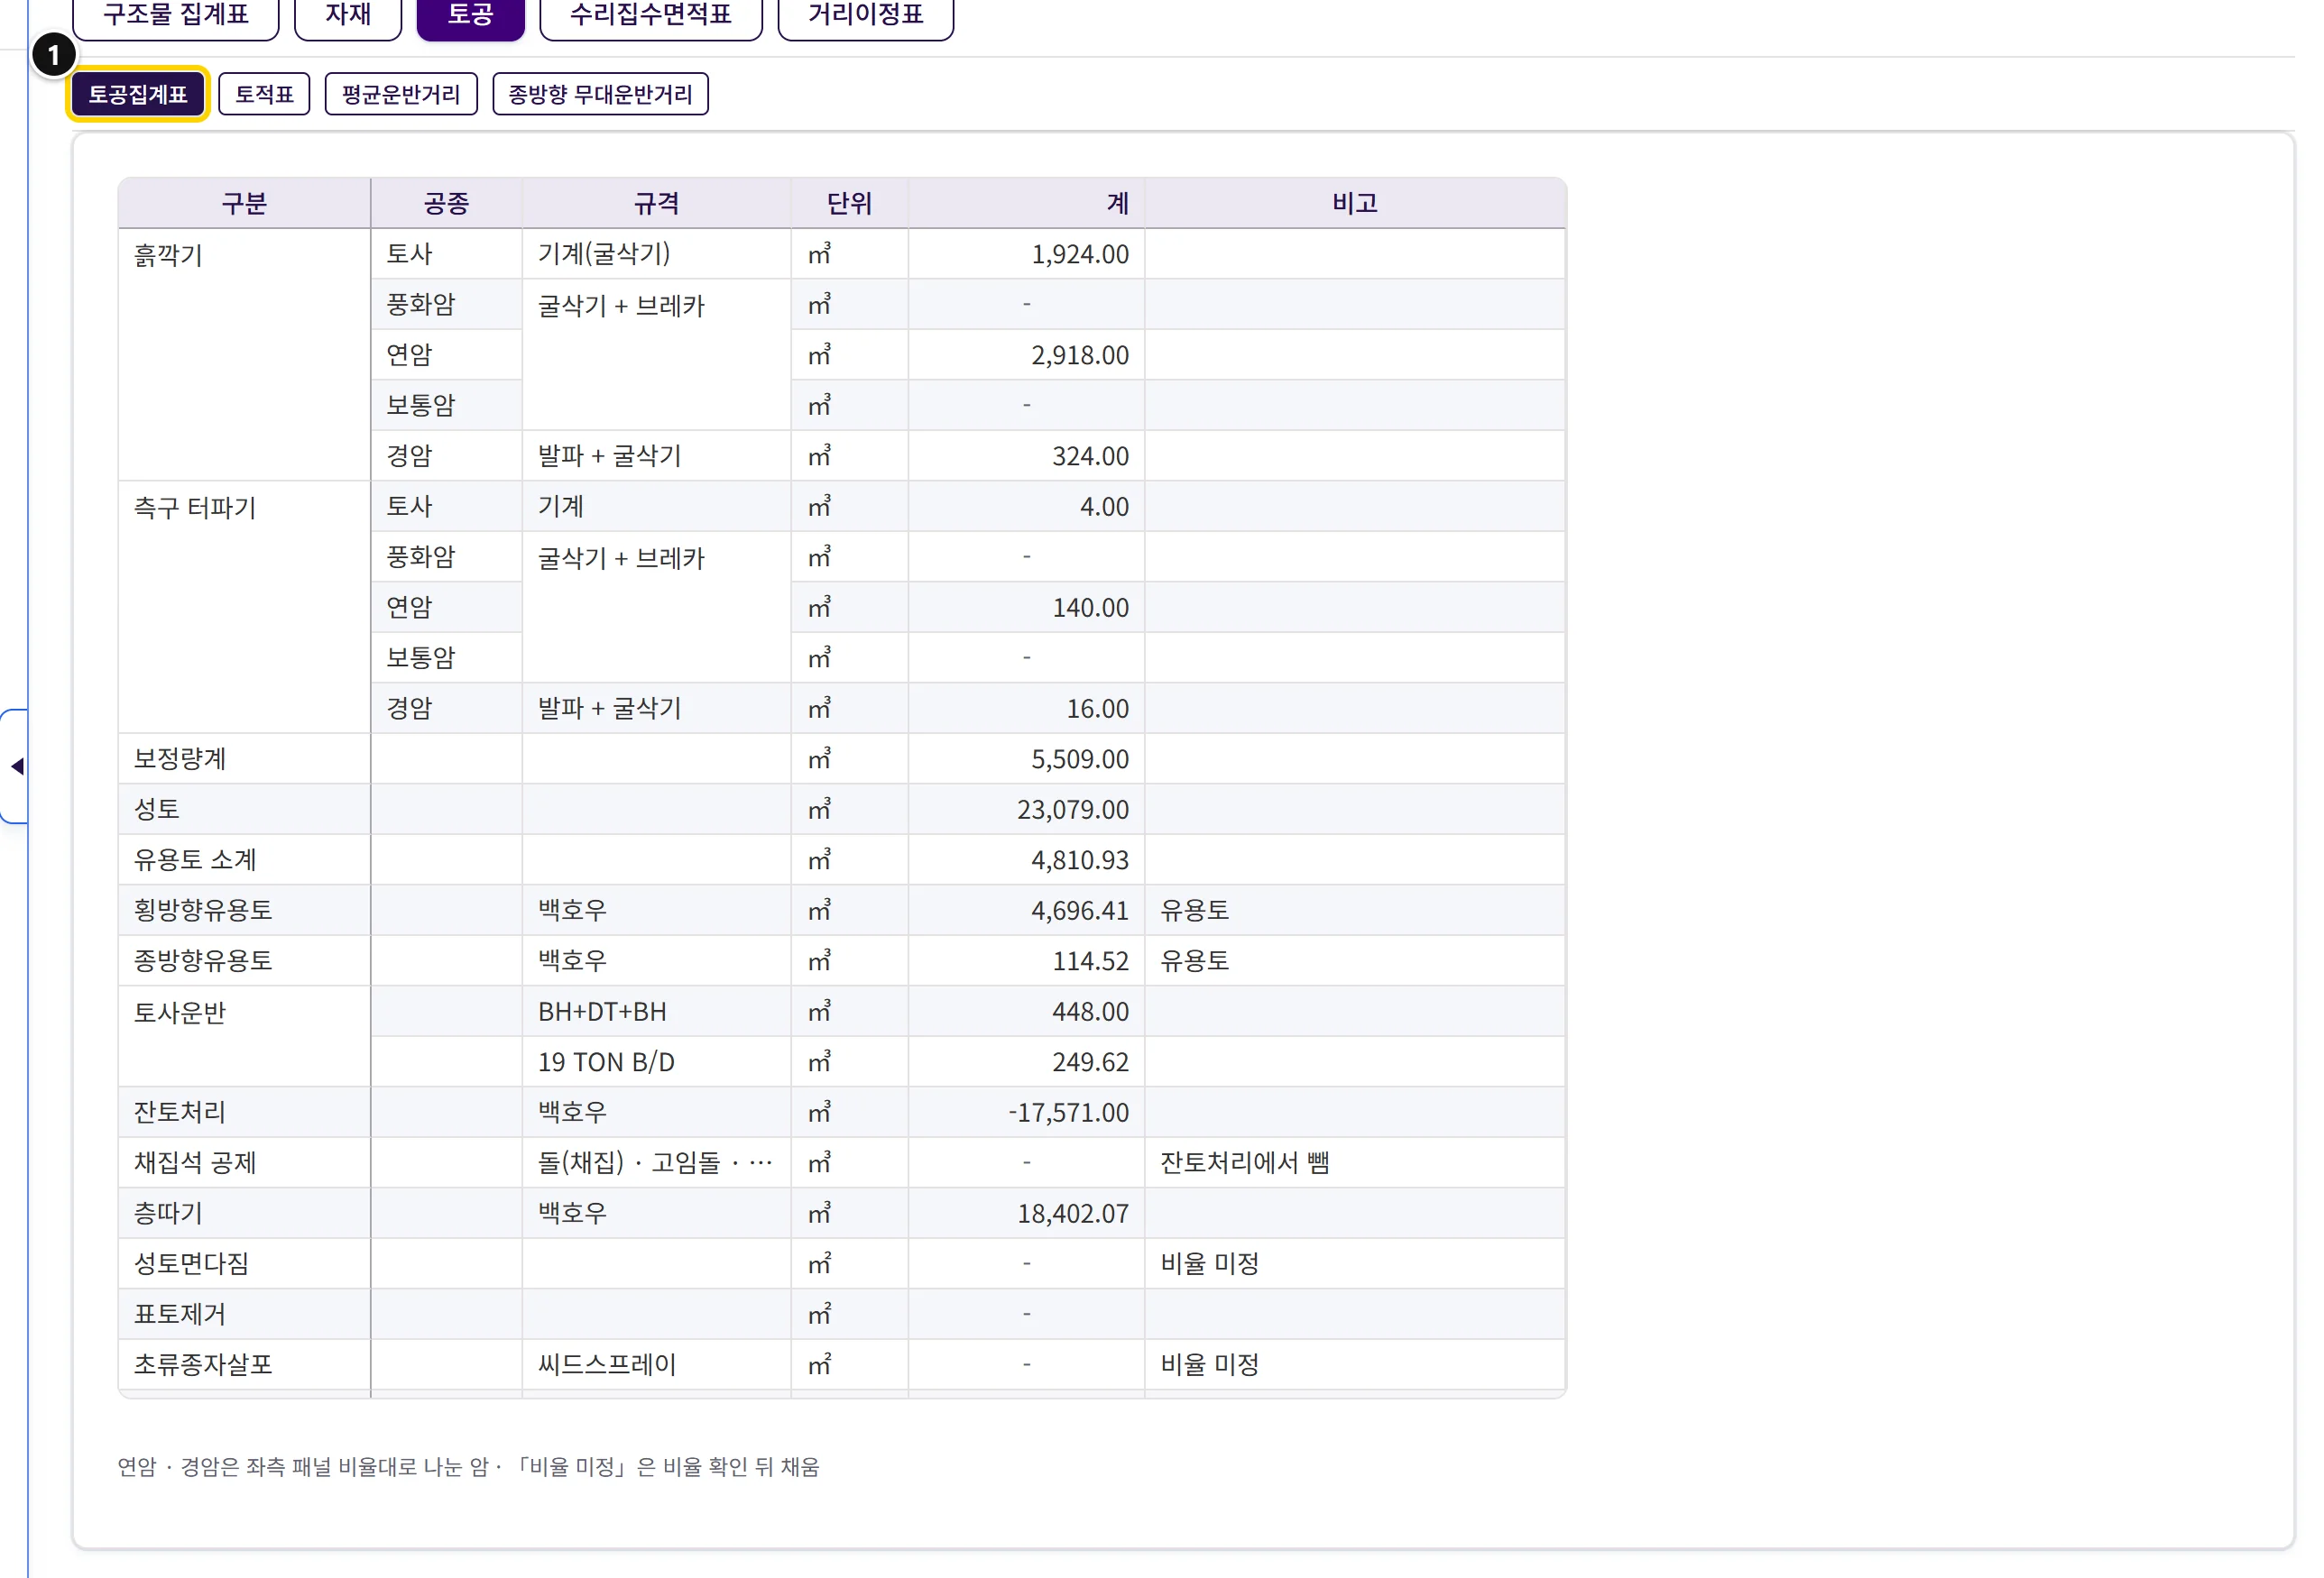Click the BH+DT+BH spec cell
This screenshot has height=1578, width=2324.
(657, 1012)
